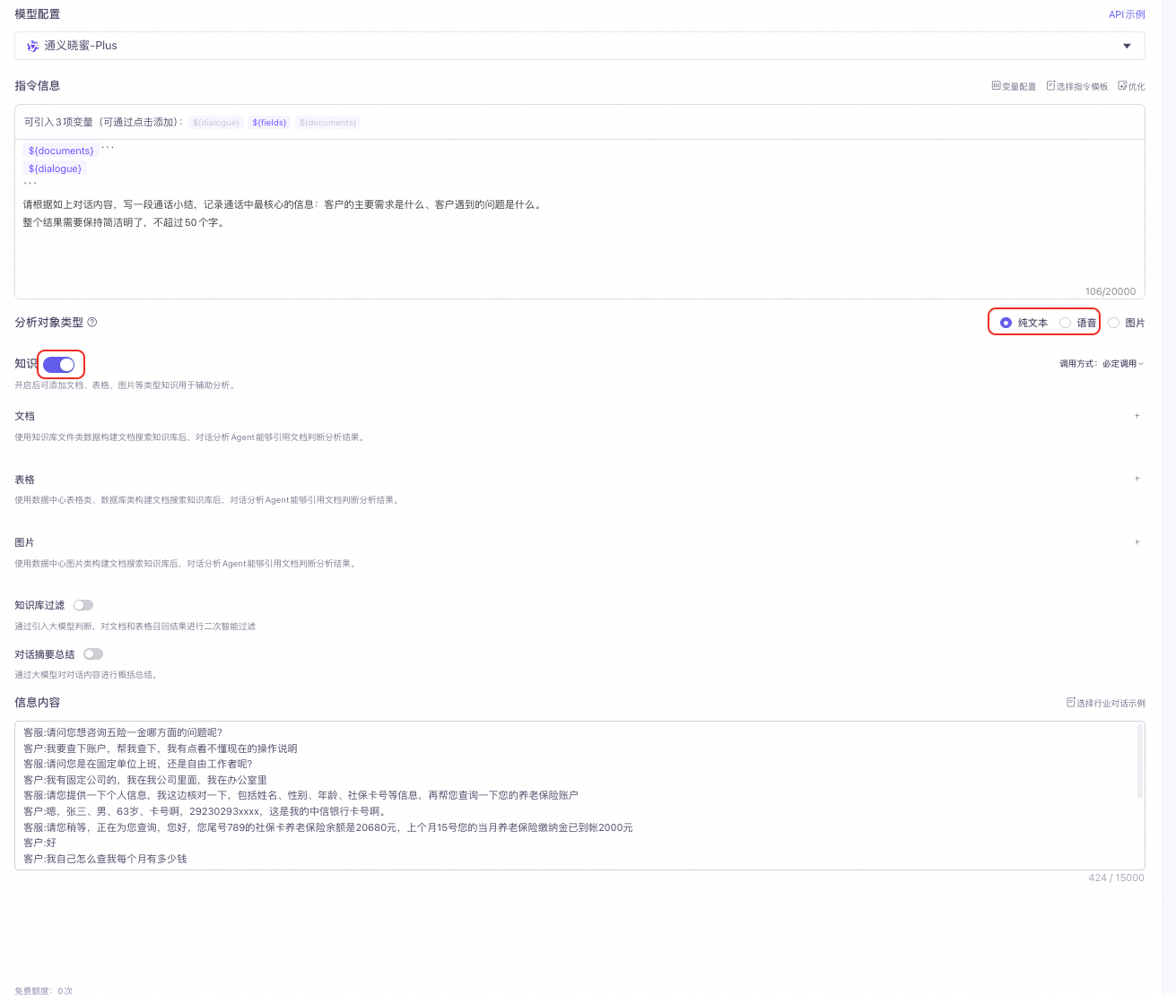Insert the ${dialogue} variable tag
Viewport: 1176px width, 995px height.
216,123
